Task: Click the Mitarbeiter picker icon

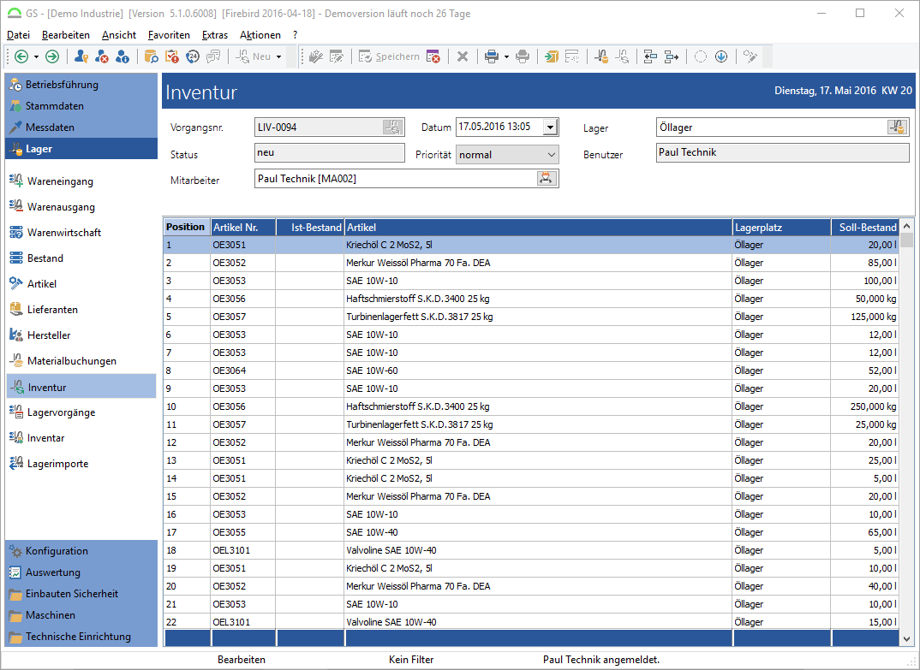Action: tap(547, 179)
